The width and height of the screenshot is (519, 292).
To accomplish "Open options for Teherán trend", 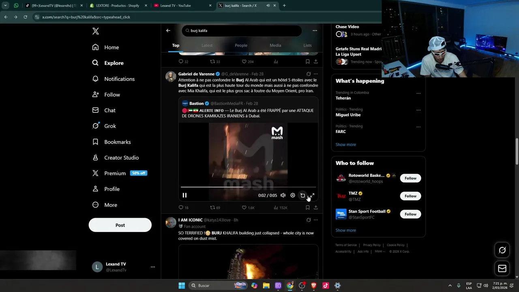I will [418, 93].
